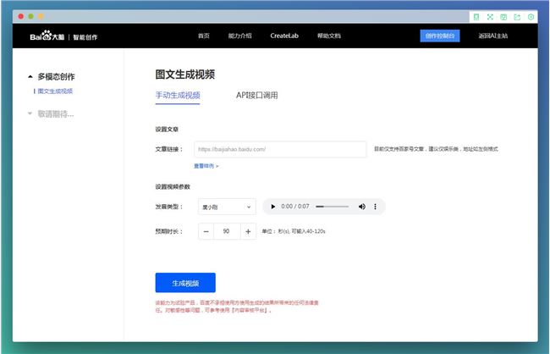
Task: Click the share/export icon in top toolbar
Action: pyautogui.click(x=517, y=17)
